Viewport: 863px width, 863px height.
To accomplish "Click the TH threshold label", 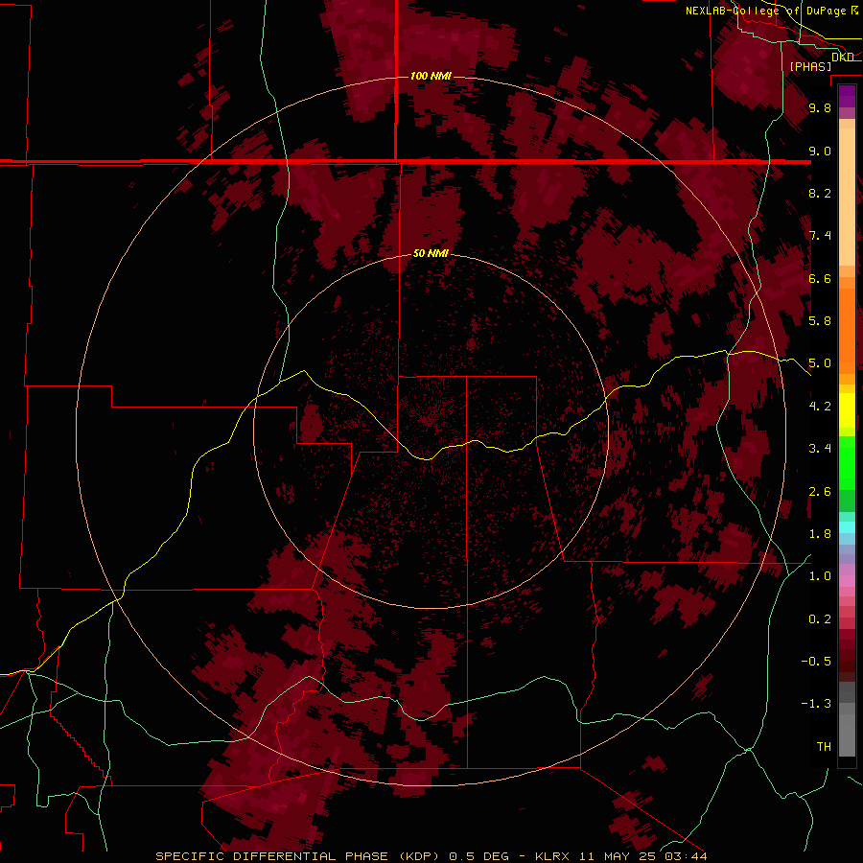I will coord(824,746).
